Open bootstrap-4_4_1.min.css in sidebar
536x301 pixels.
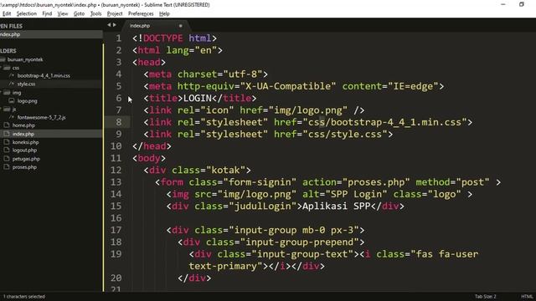(44, 76)
